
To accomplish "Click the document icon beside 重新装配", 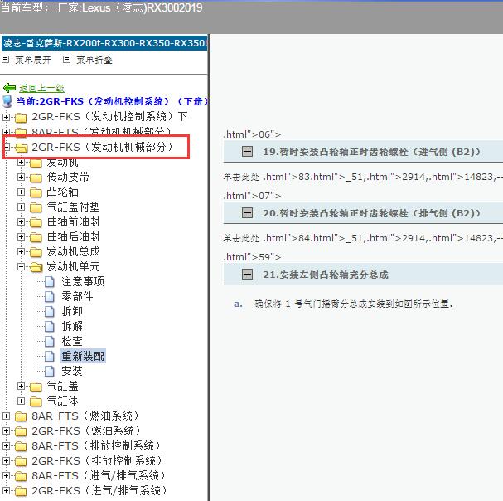I will 50,356.
